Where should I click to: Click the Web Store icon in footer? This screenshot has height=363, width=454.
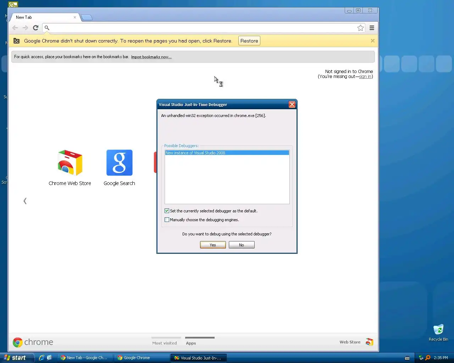tap(369, 342)
